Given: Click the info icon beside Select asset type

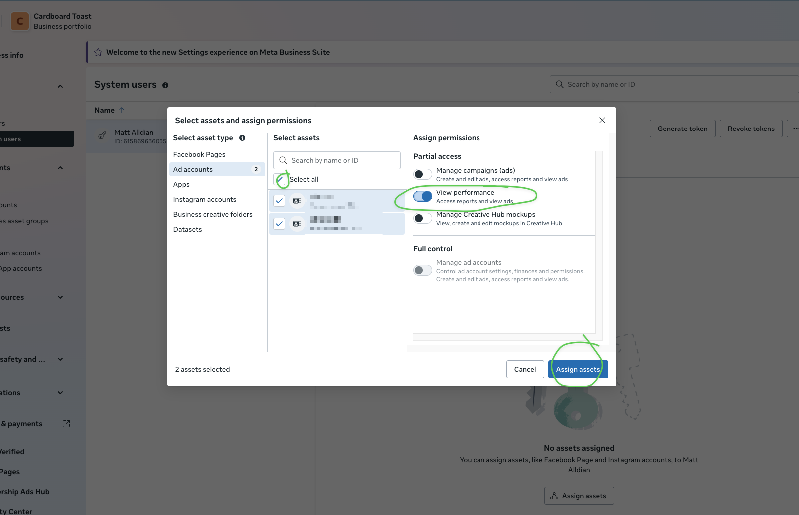Looking at the screenshot, I should click(x=242, y=138).
